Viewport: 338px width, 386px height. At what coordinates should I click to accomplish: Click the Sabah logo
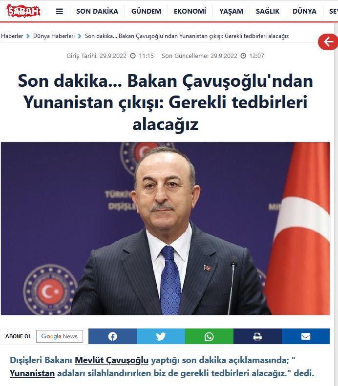pyautogui.click(x=23, y=11)
